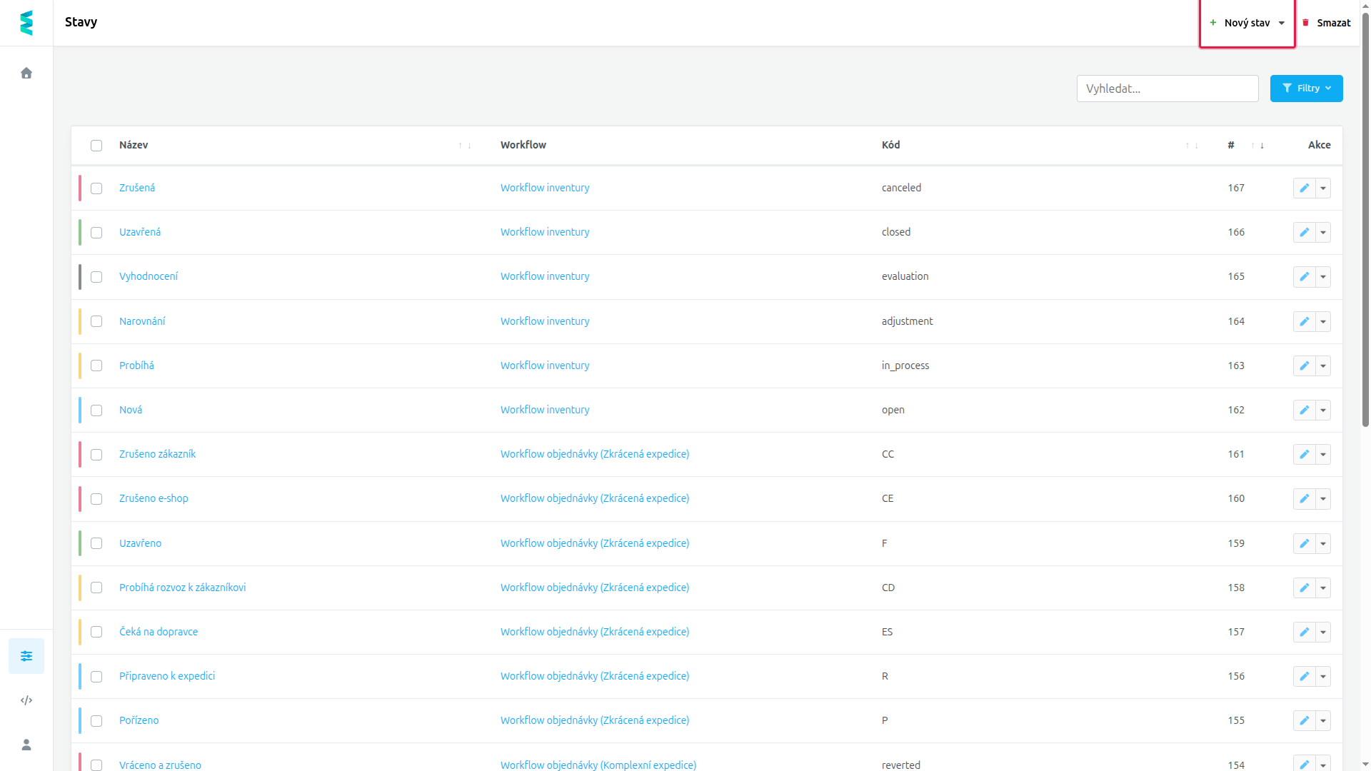Image resolution: width=1371 pixels, height=771 pixels.
Task: Click the 'canceled' code cell
Action: (x=901, y=188)
